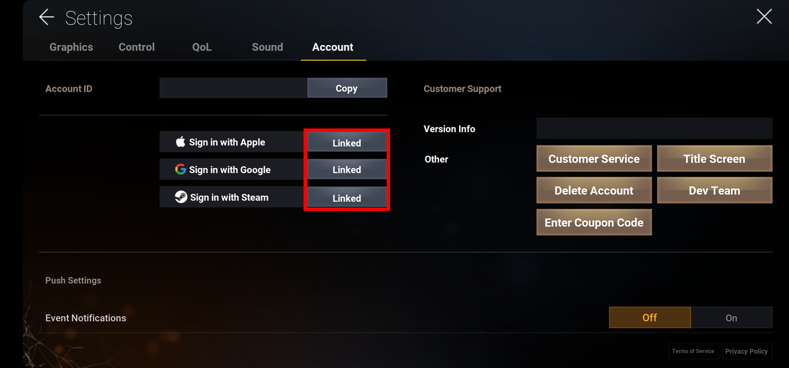The width and height of the screenshot is (789, 368).
Task: Click the Steam logo icon
Action: tap(181, 197)
